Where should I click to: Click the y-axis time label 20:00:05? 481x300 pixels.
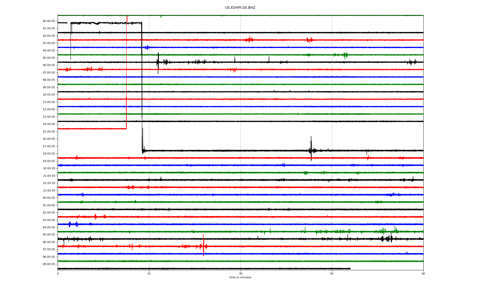[x=49, y=168]
